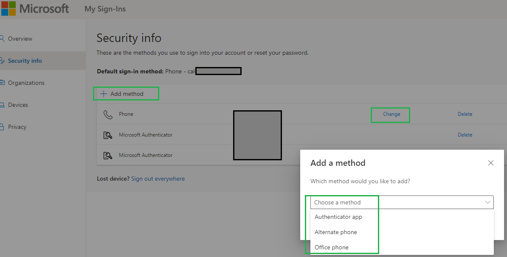Image resolution: width=507 pixels, height=257 pixels.
Task: Open the Choose a method dropdown
Action: click(x=402, y=202)
